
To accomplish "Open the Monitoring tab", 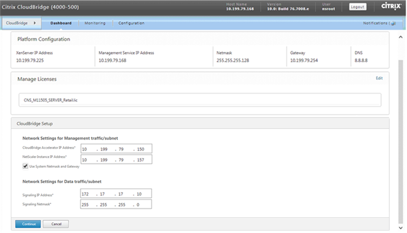I will pos(95,23).
